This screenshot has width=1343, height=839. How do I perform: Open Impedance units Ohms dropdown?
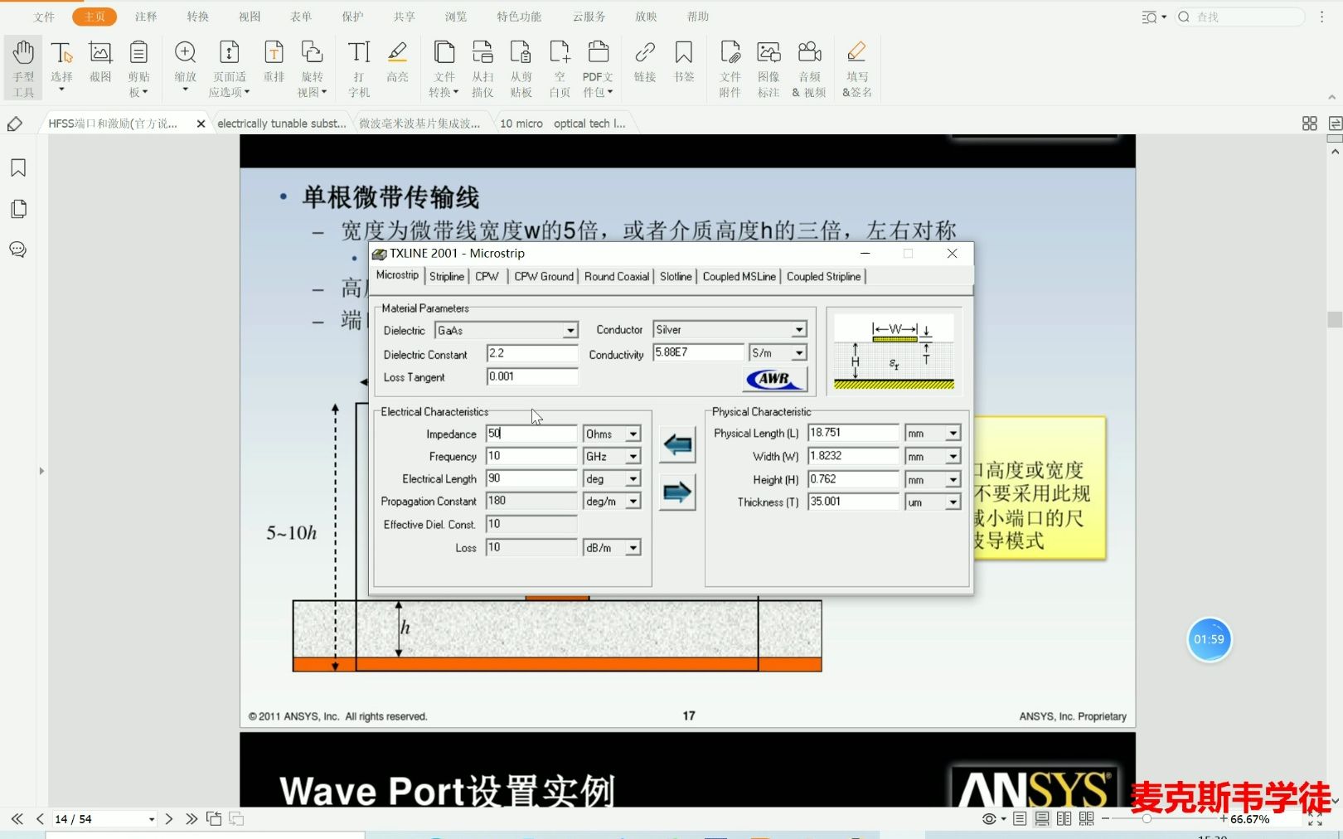633,434
